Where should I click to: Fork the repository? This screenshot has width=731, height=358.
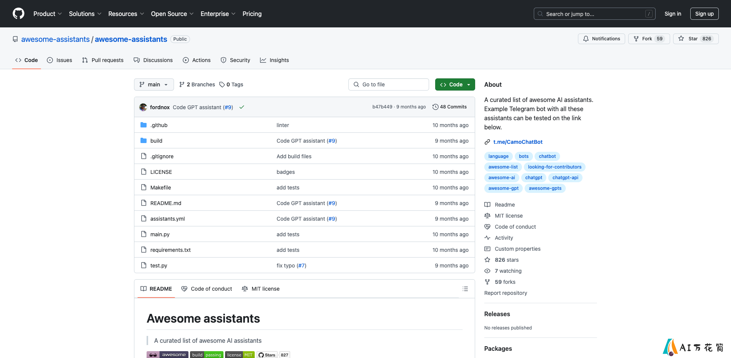point(649,39)
